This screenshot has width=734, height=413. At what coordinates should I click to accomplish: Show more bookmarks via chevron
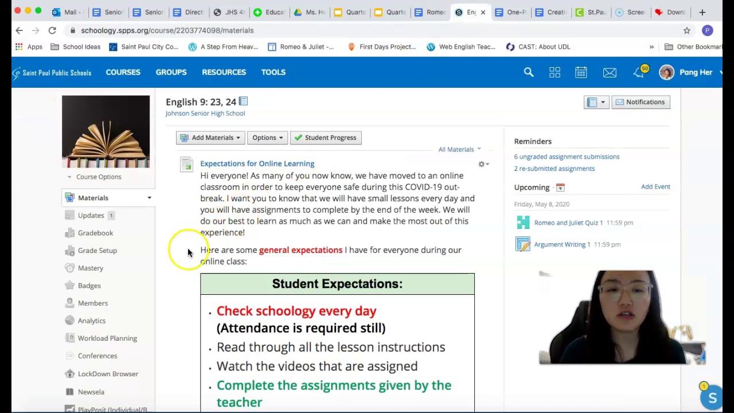tap(651, 47)
